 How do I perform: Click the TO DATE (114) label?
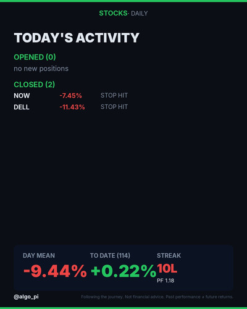(110, 256)
